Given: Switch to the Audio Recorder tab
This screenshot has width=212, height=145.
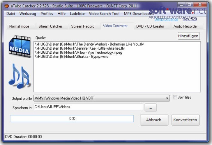Looking at the screenshot, I should (187, 26).
